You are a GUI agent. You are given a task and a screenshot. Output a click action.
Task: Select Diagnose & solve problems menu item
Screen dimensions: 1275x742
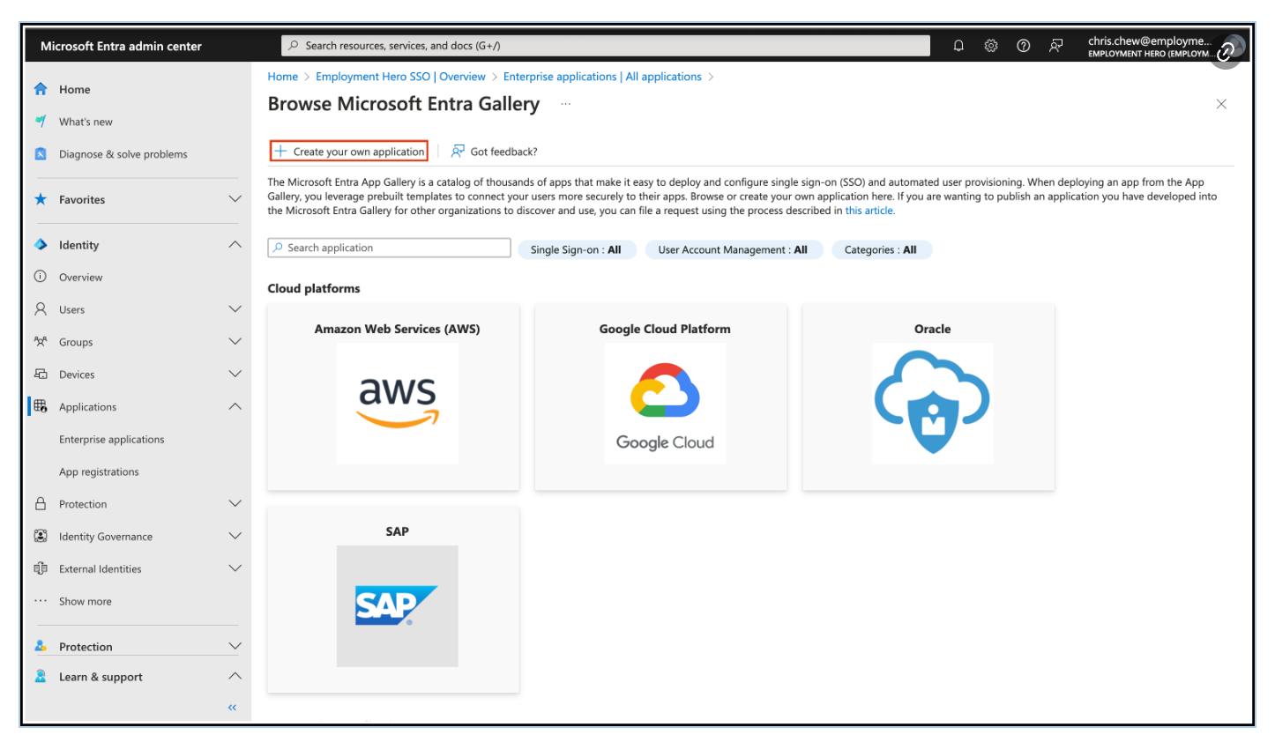[x=123, y=154]
